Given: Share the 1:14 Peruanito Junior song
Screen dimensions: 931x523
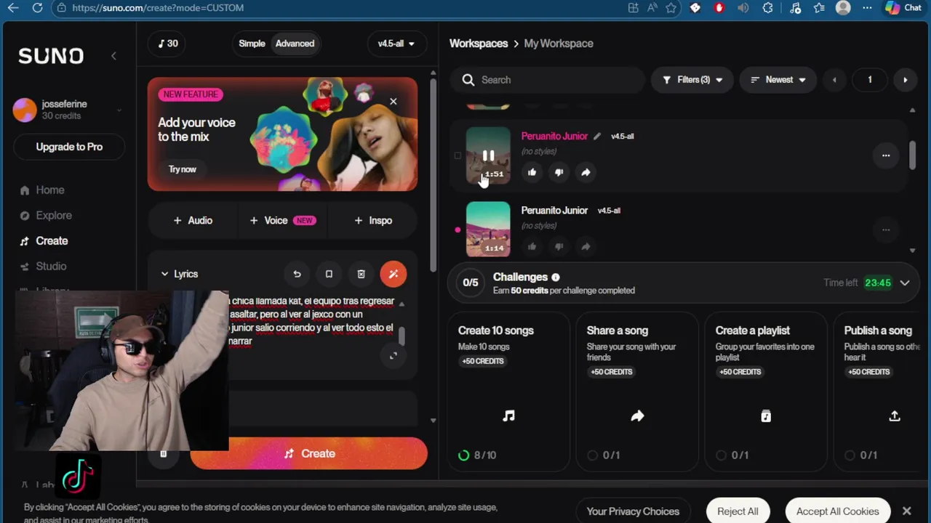Looking at the screenshot, I should (586, 246).
